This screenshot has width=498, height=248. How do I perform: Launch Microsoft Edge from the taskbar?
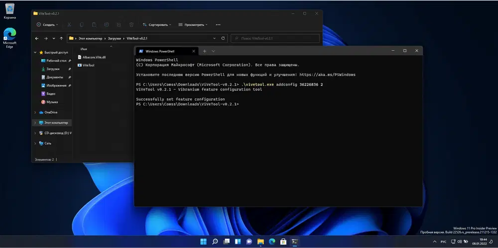coord(272,242)
